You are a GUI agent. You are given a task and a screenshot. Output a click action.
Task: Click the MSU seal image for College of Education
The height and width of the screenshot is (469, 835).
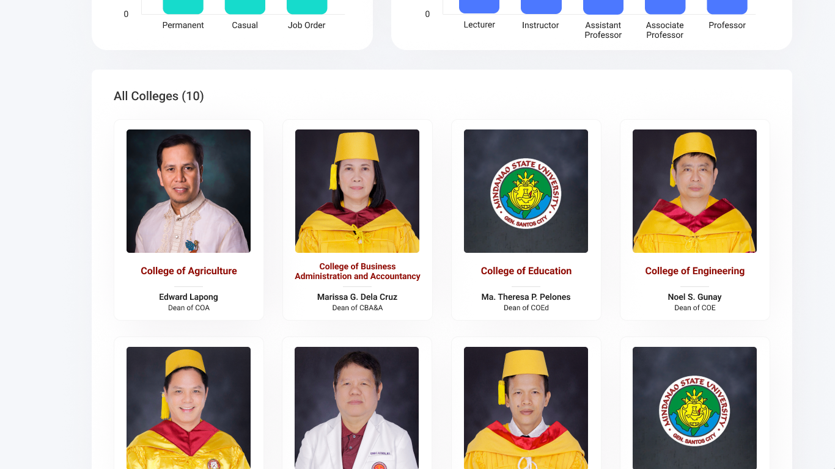pos(526,191)
